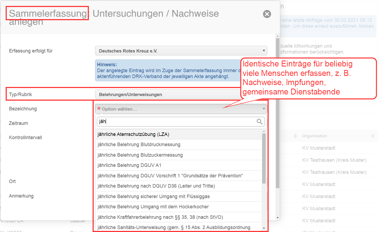
Task: Click the dropdown list scrollbar thumb
Action: point(264,158)
